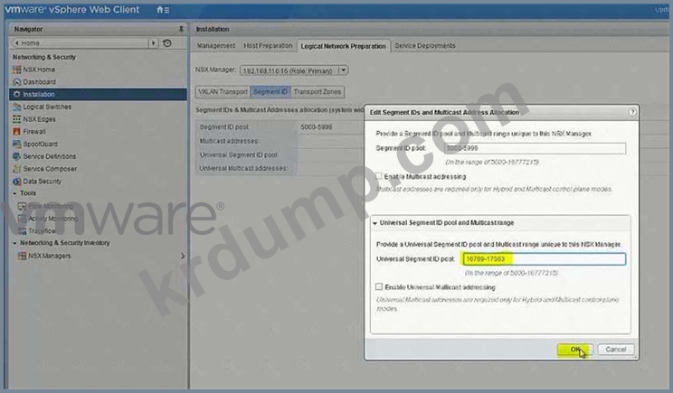
Task: Click the Universal Multicast addresses label
Action: point(243,168)
